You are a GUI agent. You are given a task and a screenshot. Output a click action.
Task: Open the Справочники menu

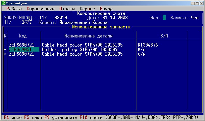point(41,9)
